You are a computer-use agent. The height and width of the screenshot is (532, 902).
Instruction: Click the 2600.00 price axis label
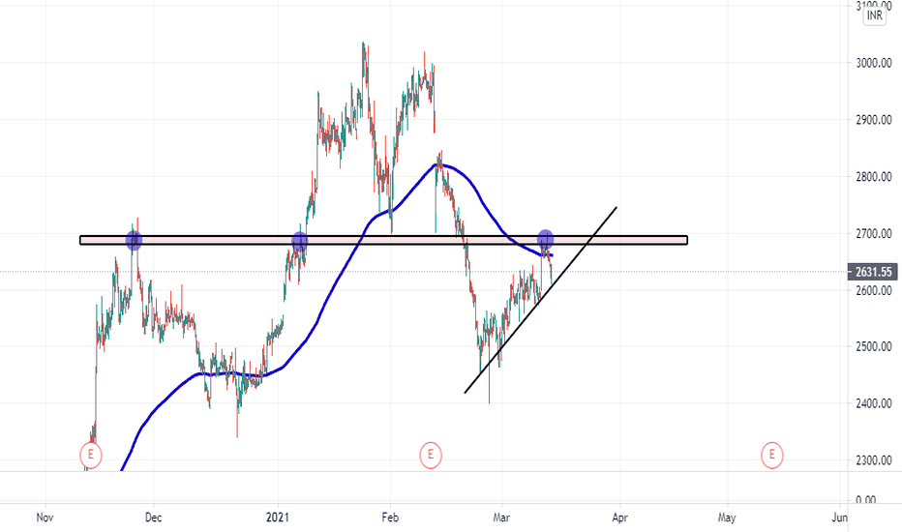(x=874, y=290)
